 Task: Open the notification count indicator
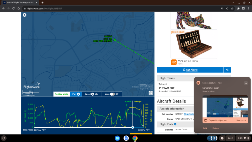[222, 138]
